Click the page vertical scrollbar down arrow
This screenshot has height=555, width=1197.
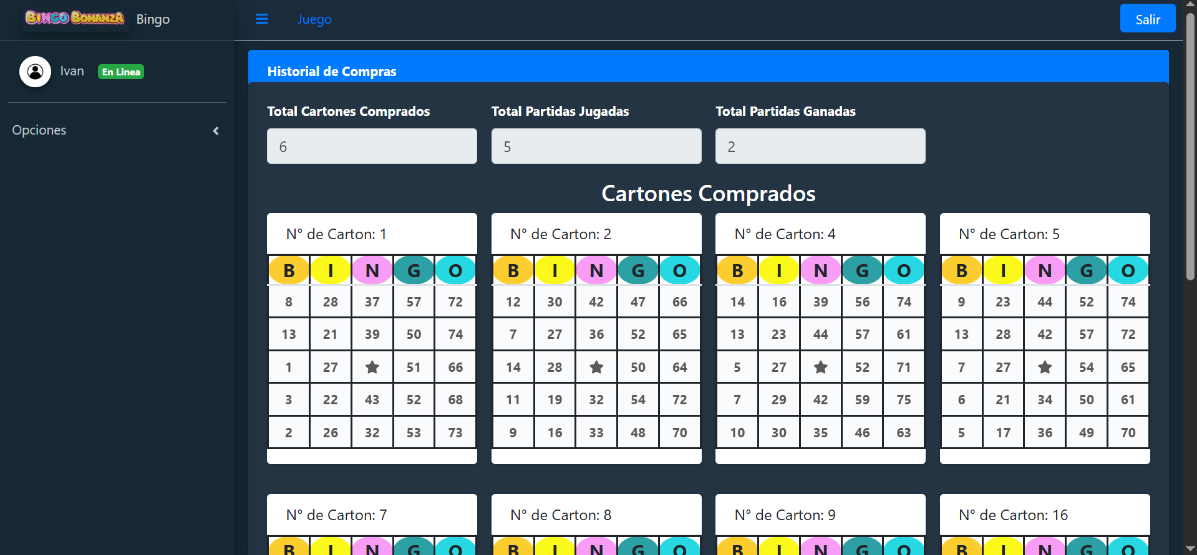(1190, 549)
